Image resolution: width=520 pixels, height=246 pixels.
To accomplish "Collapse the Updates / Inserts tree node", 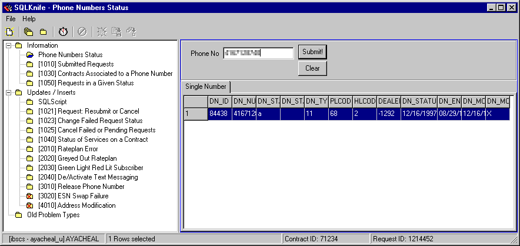I will tap(8, 92).
